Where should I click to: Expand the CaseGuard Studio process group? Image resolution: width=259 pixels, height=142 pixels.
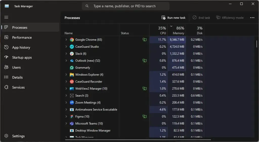pyautogui.click(x=66, y=46)
